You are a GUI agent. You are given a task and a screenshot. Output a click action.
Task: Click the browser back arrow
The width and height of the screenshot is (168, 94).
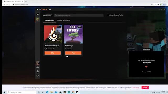click(x=4, y=5)
